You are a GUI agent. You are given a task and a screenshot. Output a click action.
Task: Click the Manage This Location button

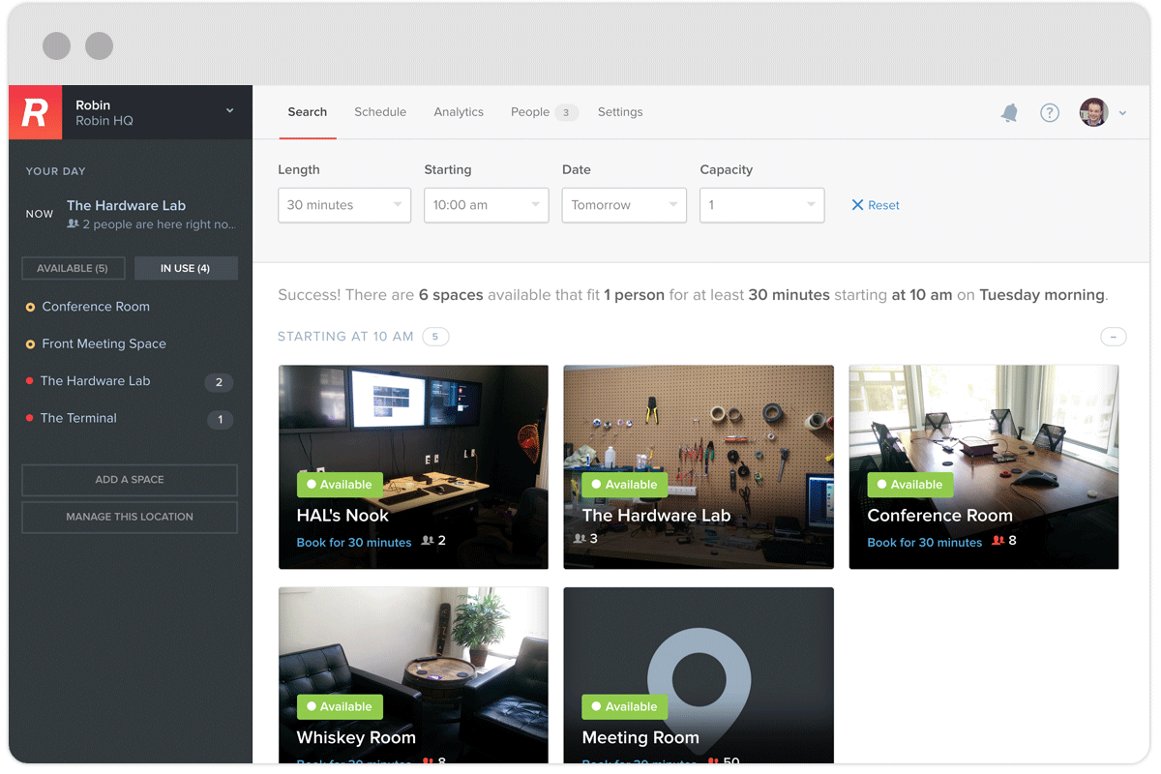(130, 517)
